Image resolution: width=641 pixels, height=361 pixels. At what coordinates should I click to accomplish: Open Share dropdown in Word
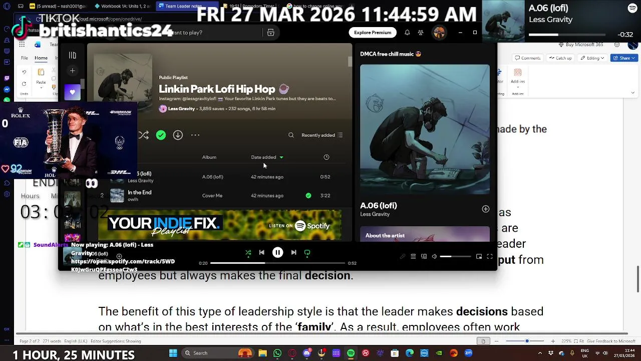(x=624, y=58)
